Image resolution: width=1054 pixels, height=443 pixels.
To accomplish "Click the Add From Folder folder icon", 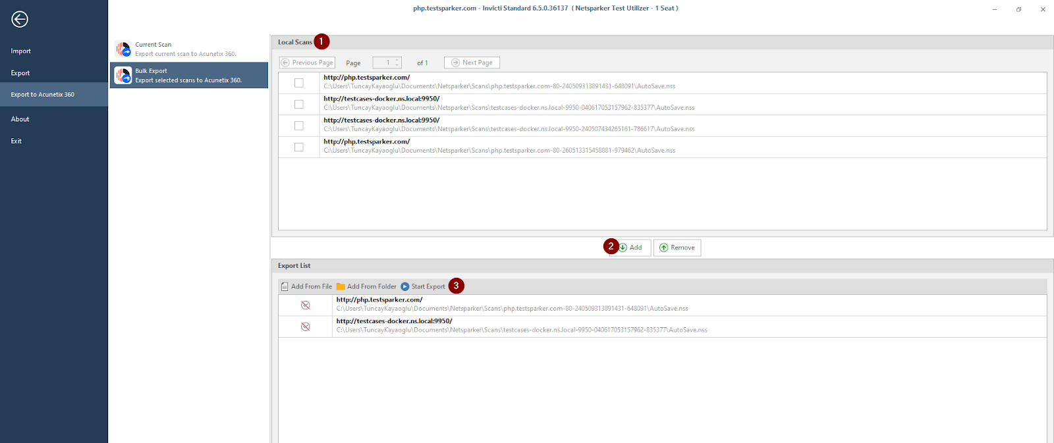I will point(341,286).
